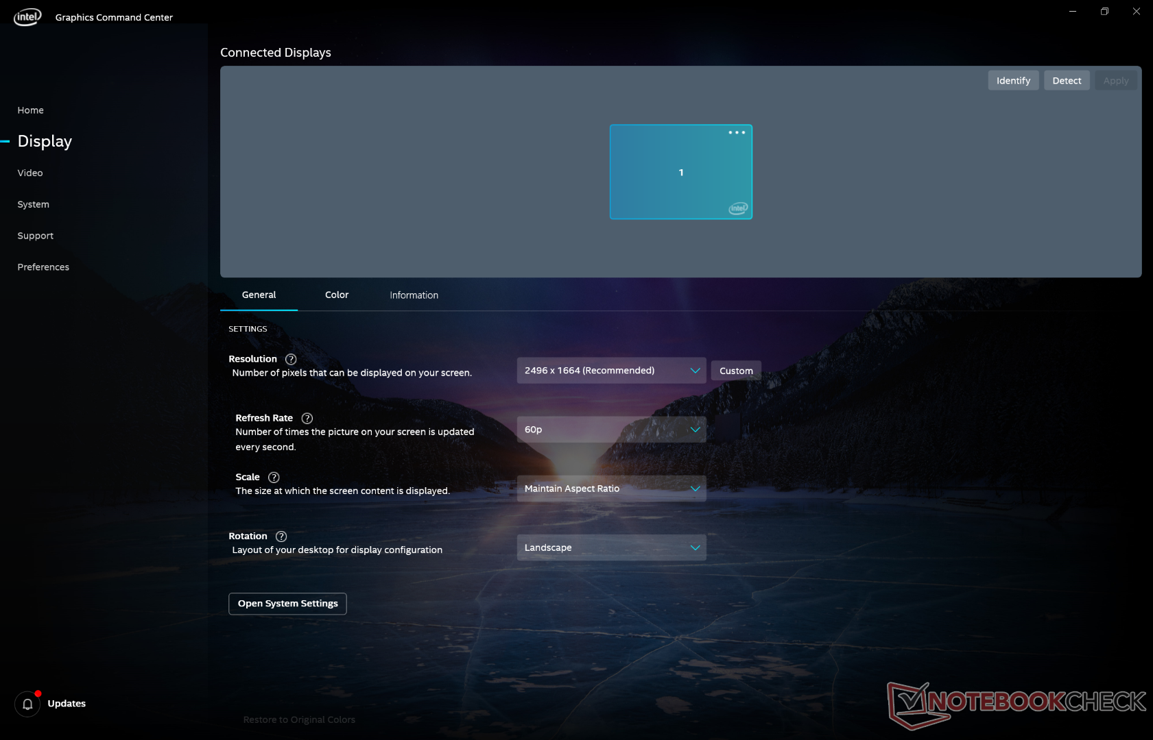
Task: Click the Intel logo in the title bar
Action: (x=27, y=17)
